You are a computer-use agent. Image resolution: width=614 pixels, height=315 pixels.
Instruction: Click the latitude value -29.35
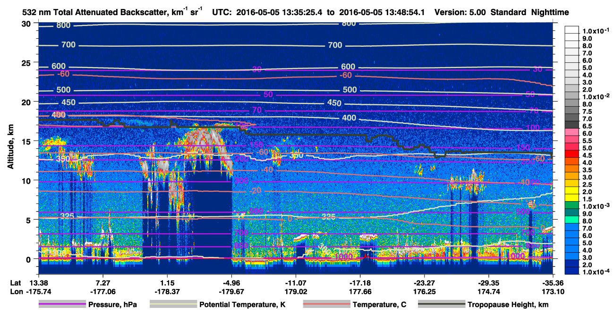(488, 282)
